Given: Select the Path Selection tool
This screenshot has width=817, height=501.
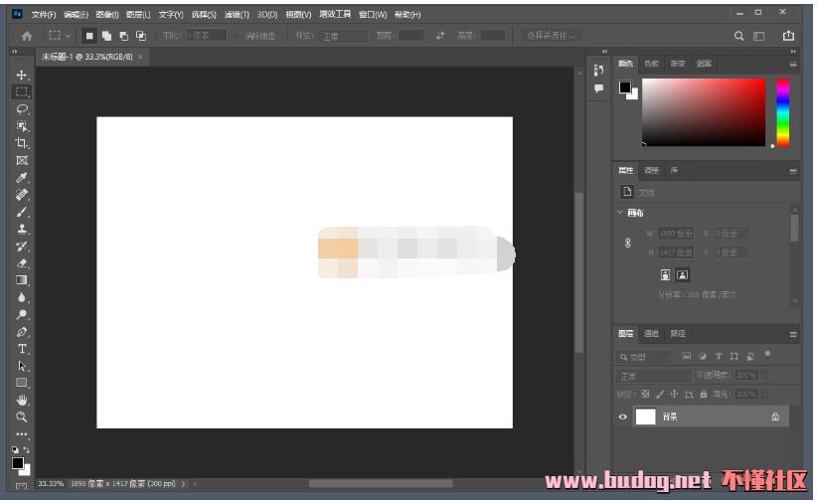Looking at the screenshot, I should point(21,366).
